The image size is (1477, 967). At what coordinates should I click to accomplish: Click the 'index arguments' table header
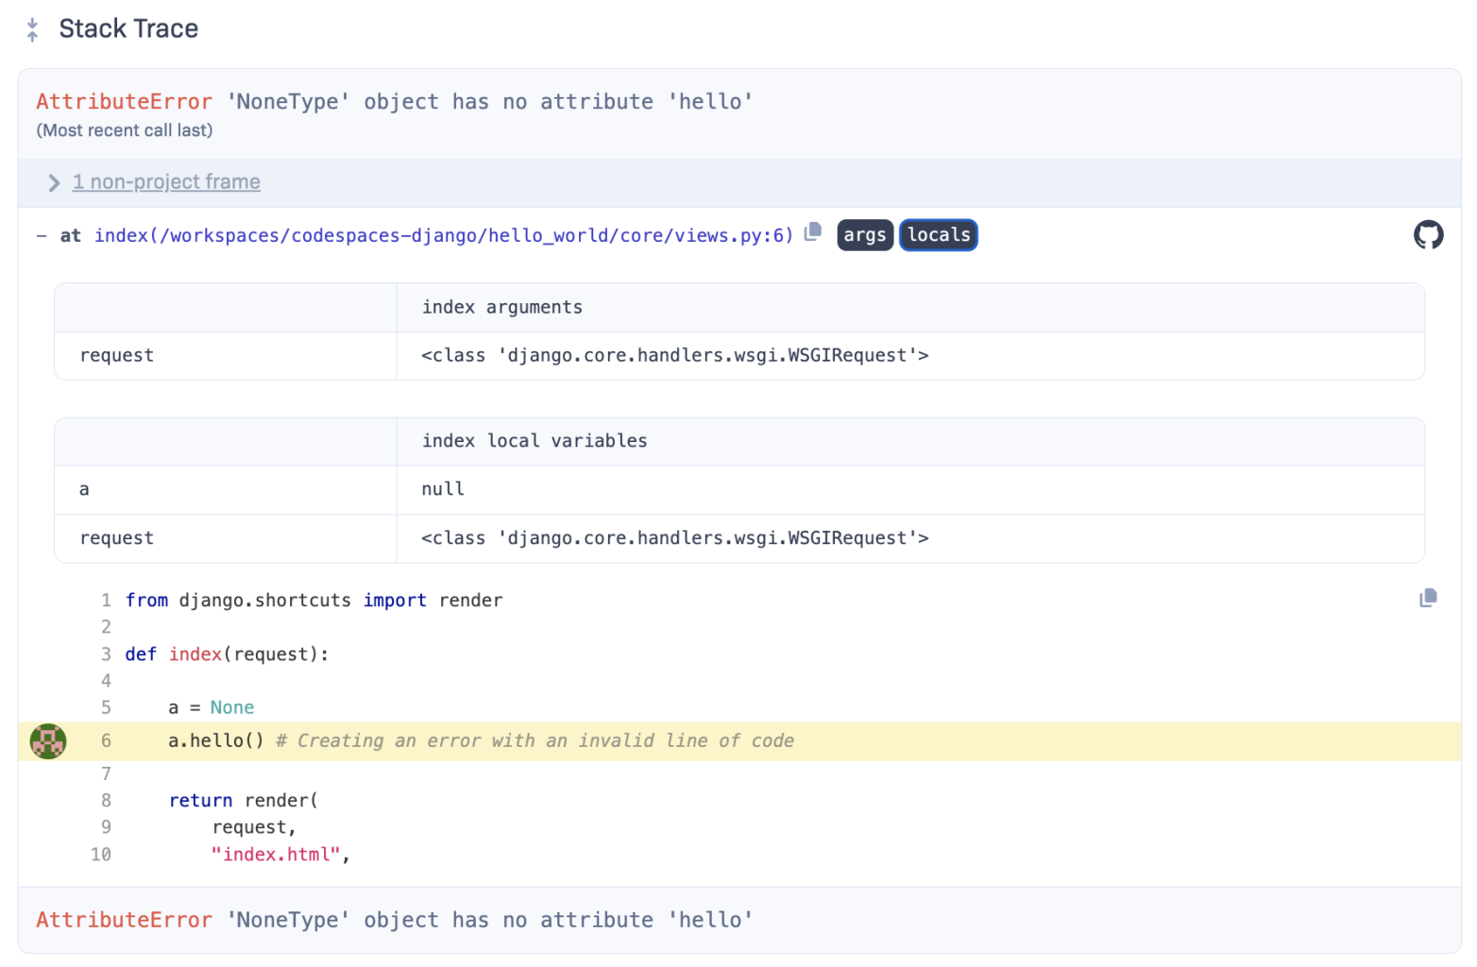(502, 308)
